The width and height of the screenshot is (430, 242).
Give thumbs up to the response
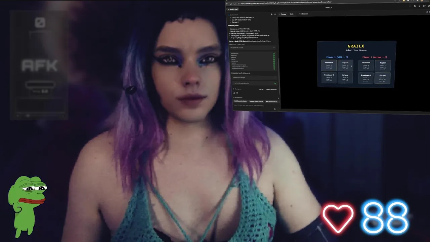point(234,93)
